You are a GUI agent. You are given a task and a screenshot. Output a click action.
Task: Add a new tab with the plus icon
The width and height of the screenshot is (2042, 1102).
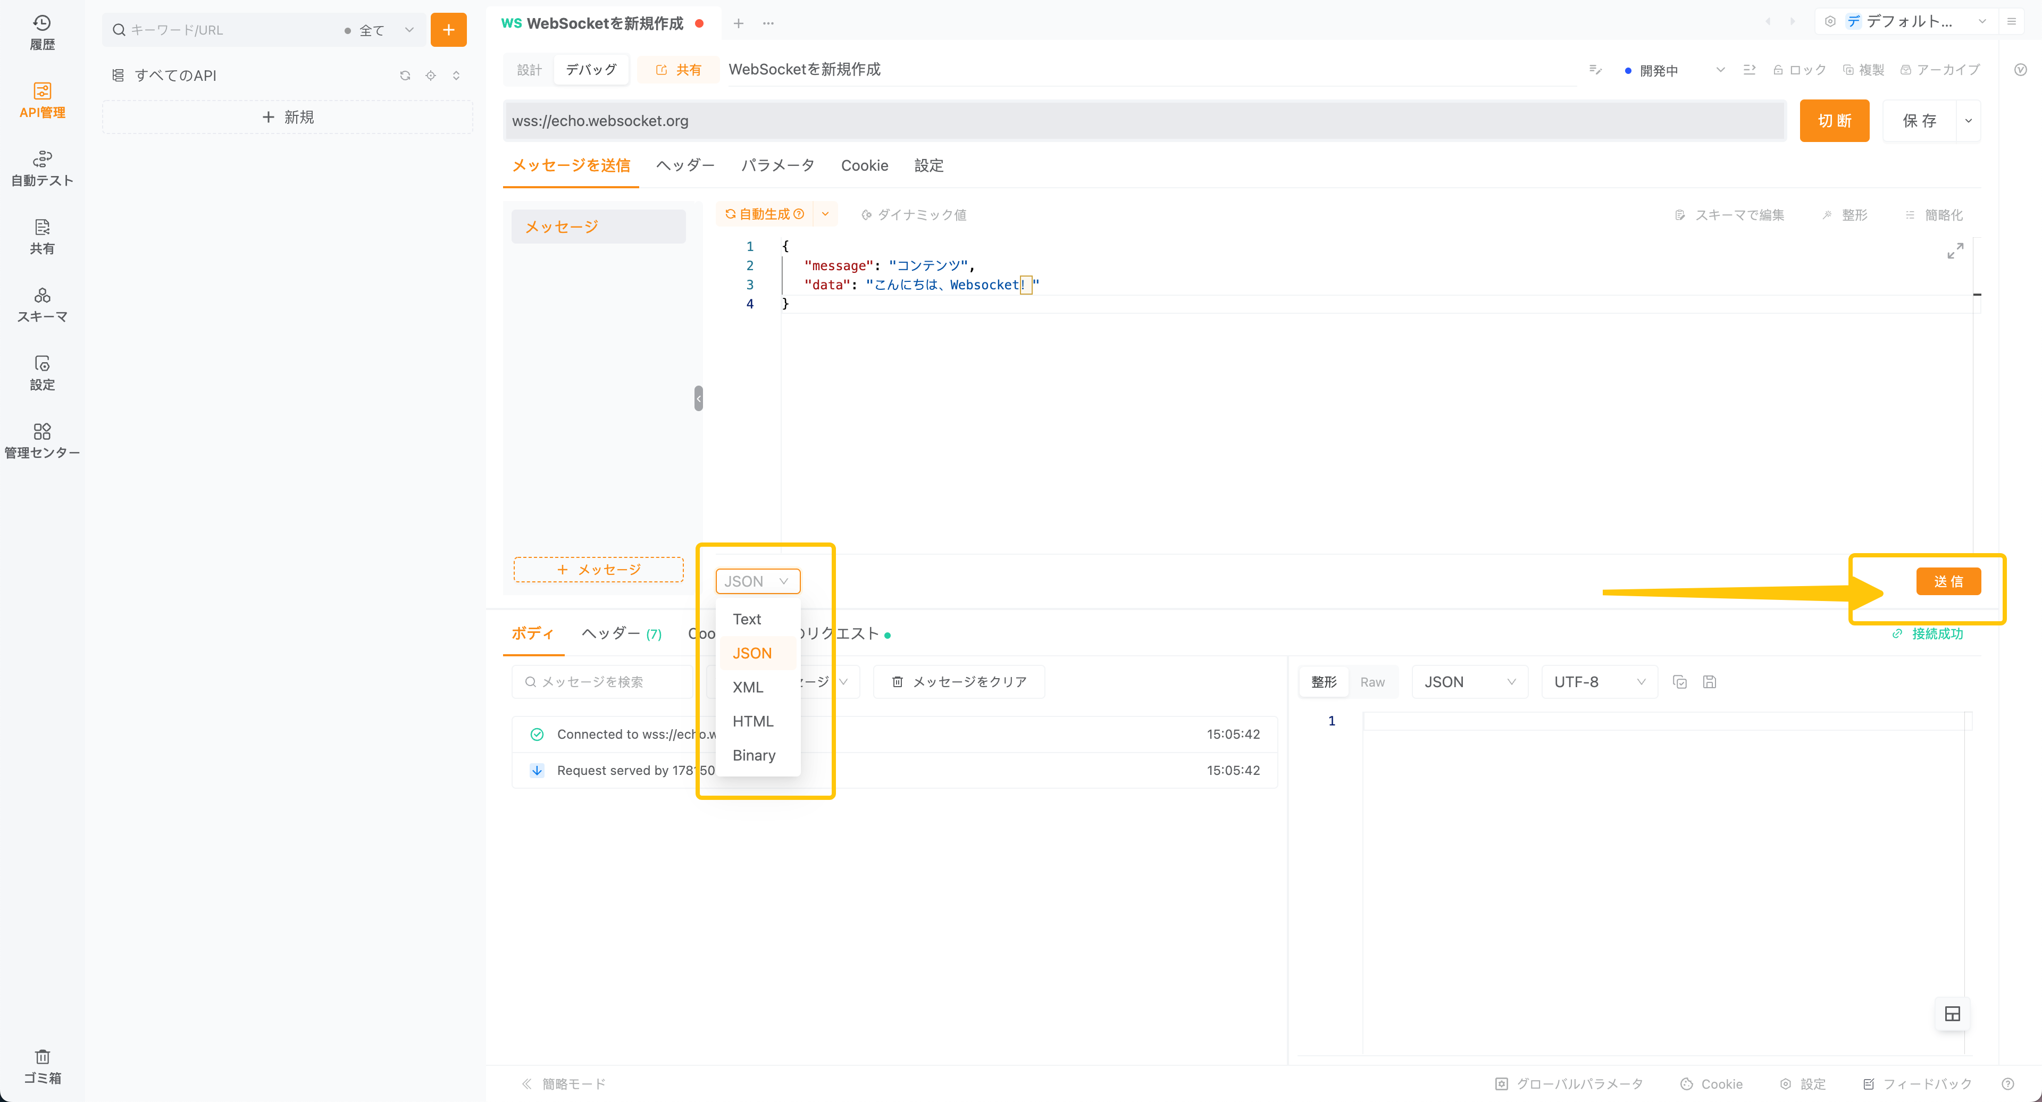click(738, 24)
